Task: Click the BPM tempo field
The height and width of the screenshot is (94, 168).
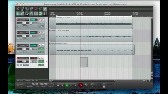Action: (x=92, y=85)
